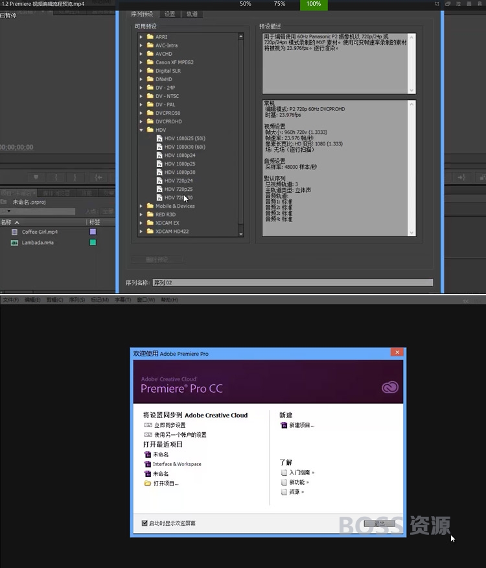486x568 pixels.
Task: Open the 窗口(W) menu
Action: point(146,300)
